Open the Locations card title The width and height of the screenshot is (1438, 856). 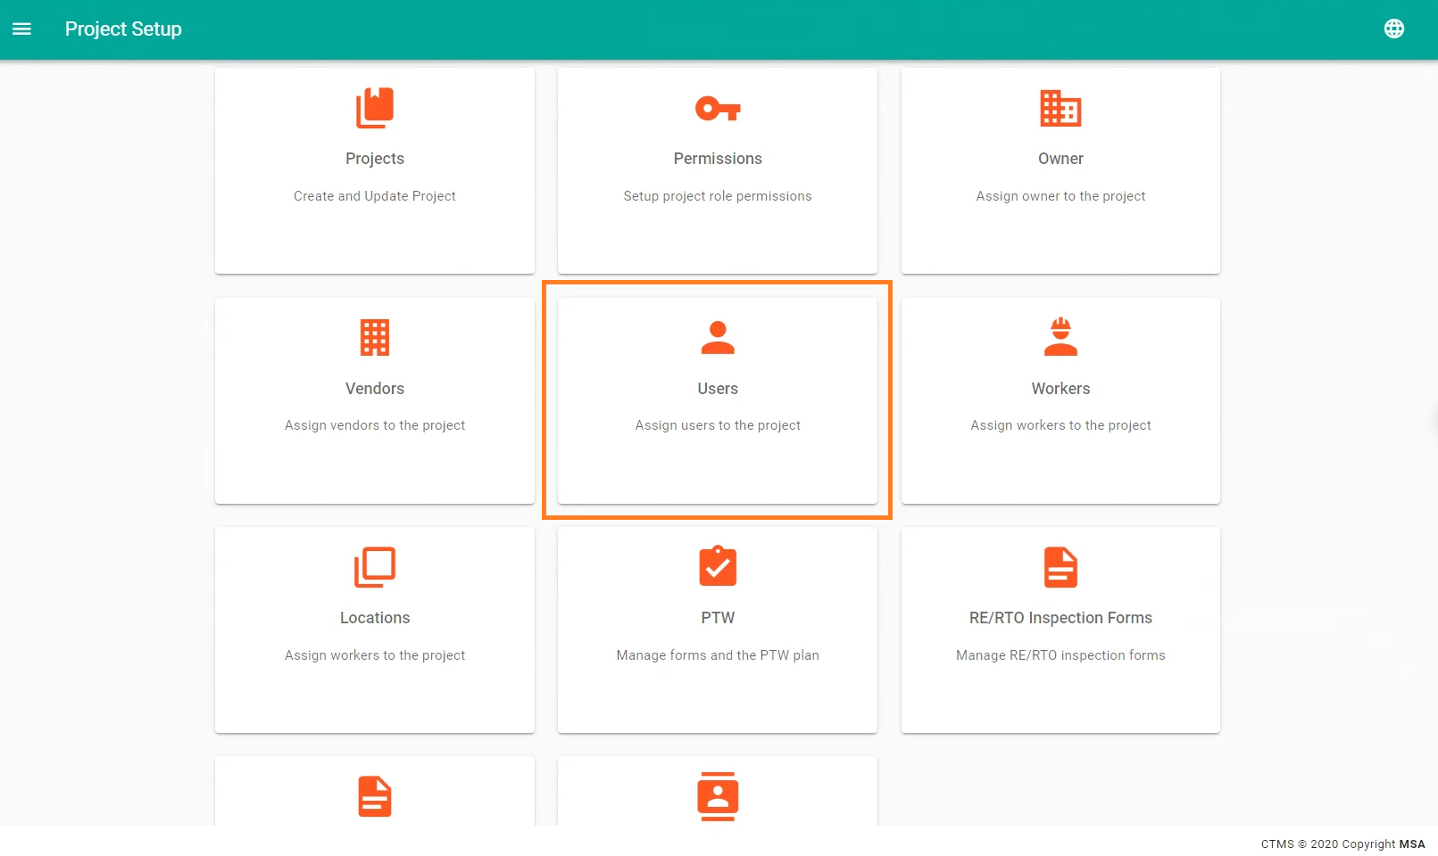[375, 618]
